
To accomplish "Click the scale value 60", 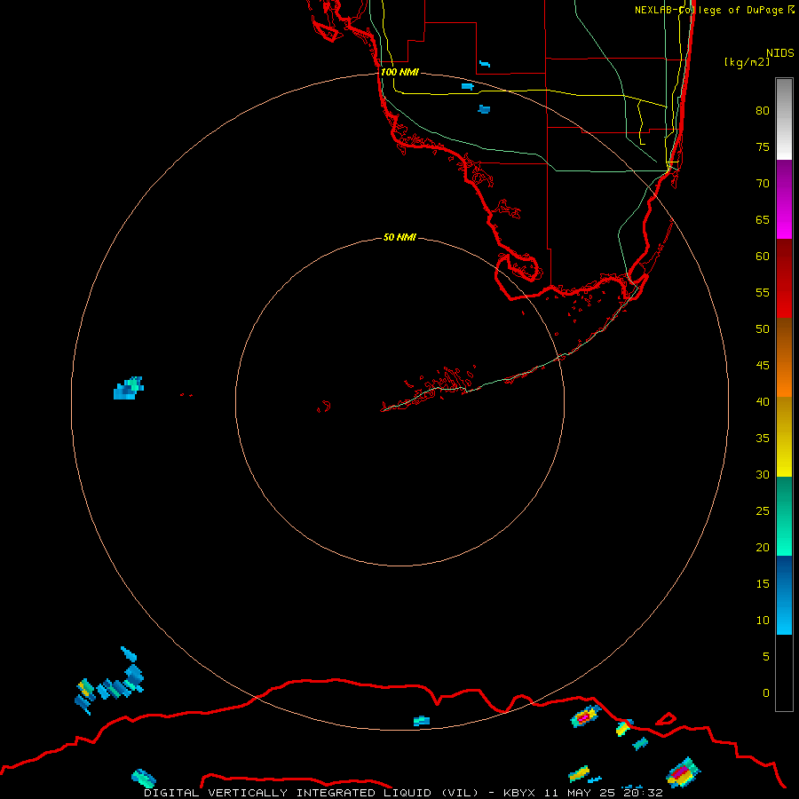I will pos(763,257).
